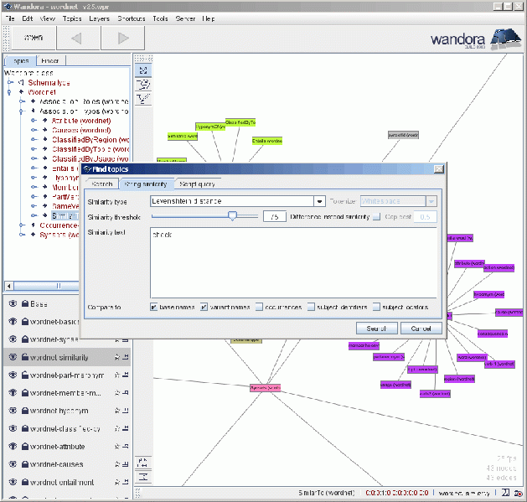Click the forward arrow navigation button

[123, 38]
